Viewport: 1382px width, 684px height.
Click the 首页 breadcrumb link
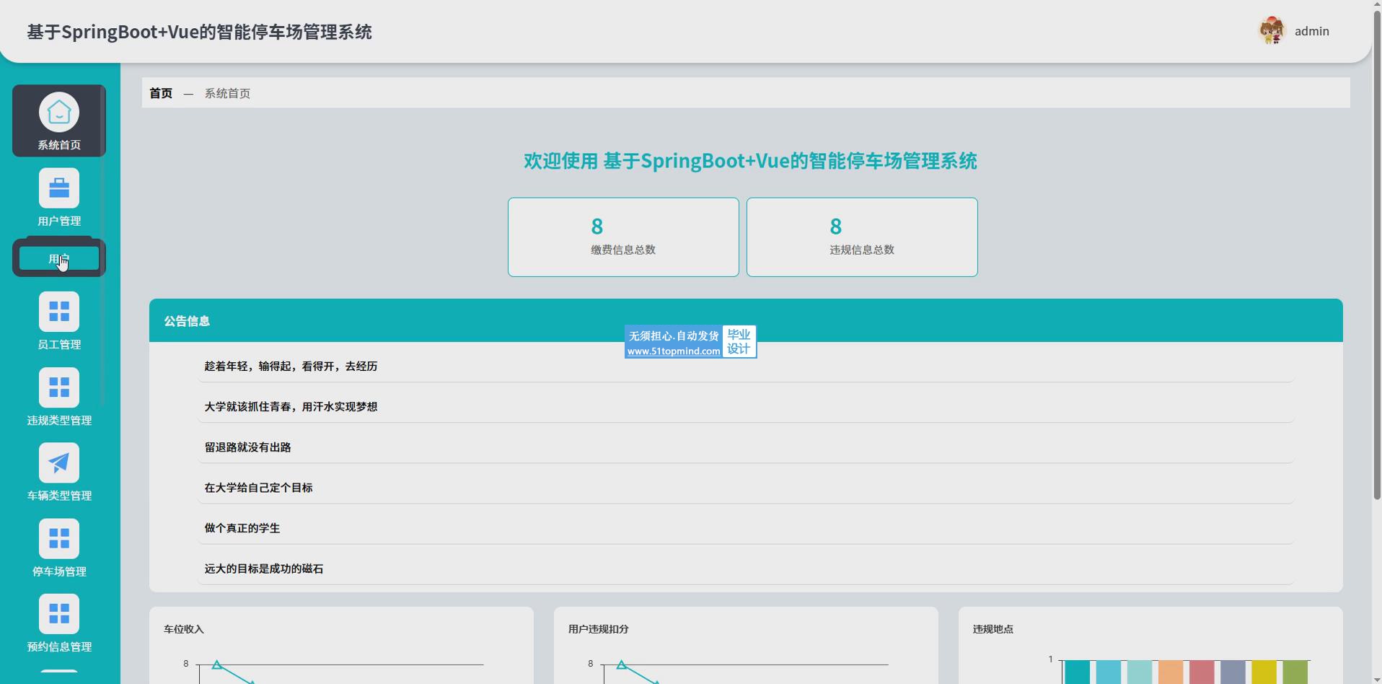161,93
